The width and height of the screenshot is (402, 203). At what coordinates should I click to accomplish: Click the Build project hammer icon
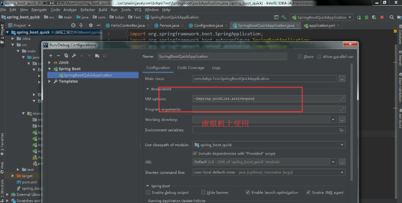284,17
